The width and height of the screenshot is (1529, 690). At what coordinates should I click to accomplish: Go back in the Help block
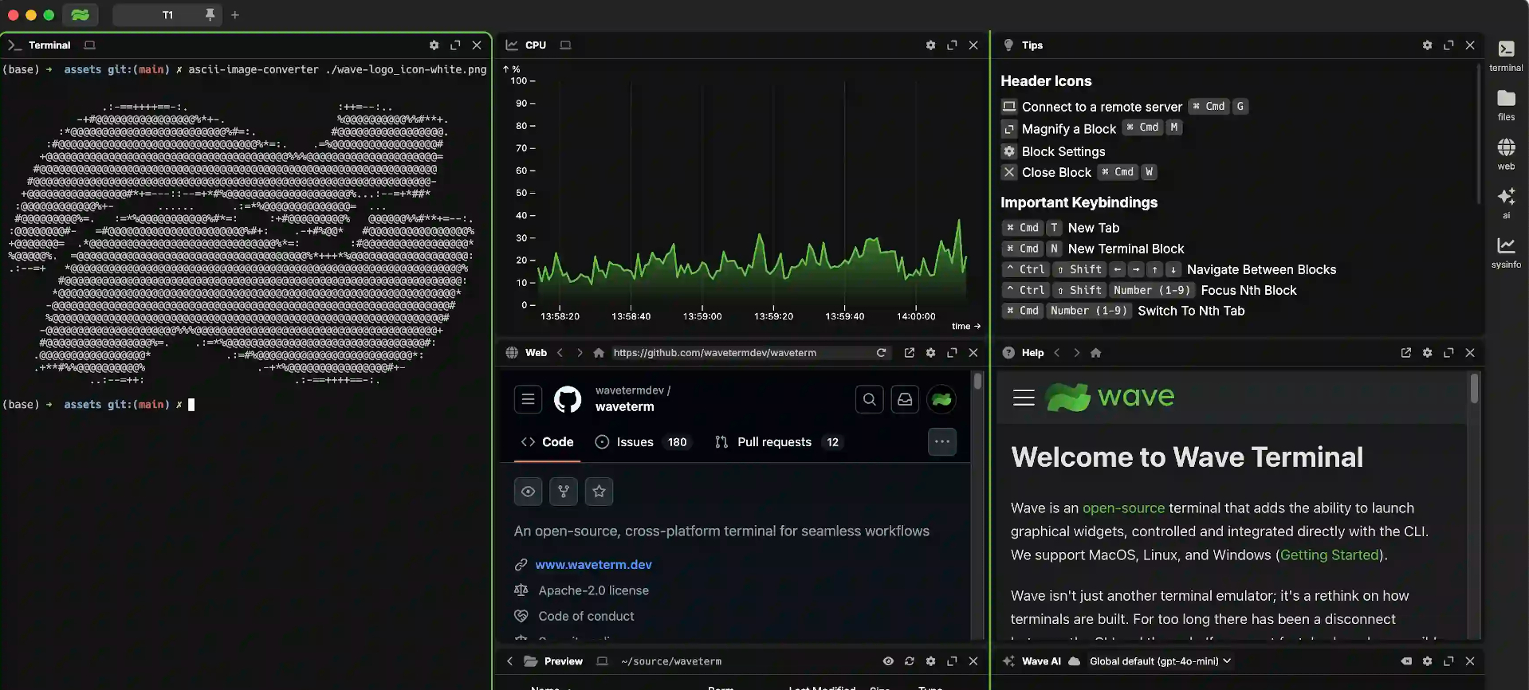[1057, 353]
